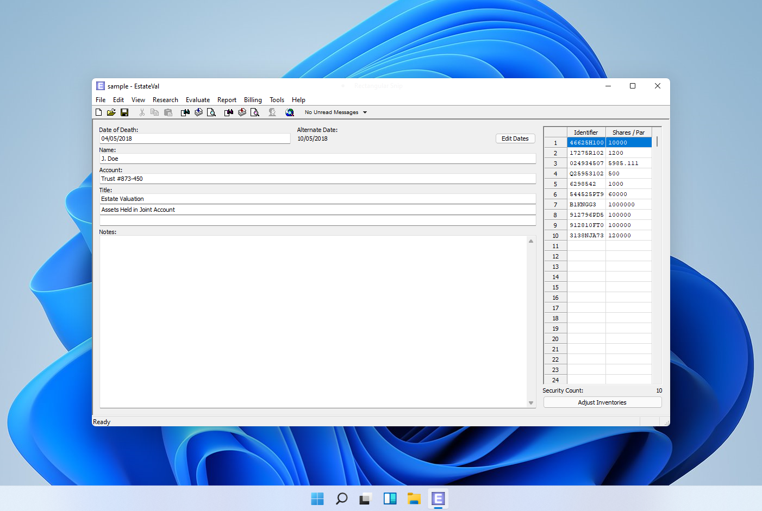The height and width of the screenshot is (511, 762).
Task: Launch EstateVal from the Windows taskbar
Action: (438, 498)
